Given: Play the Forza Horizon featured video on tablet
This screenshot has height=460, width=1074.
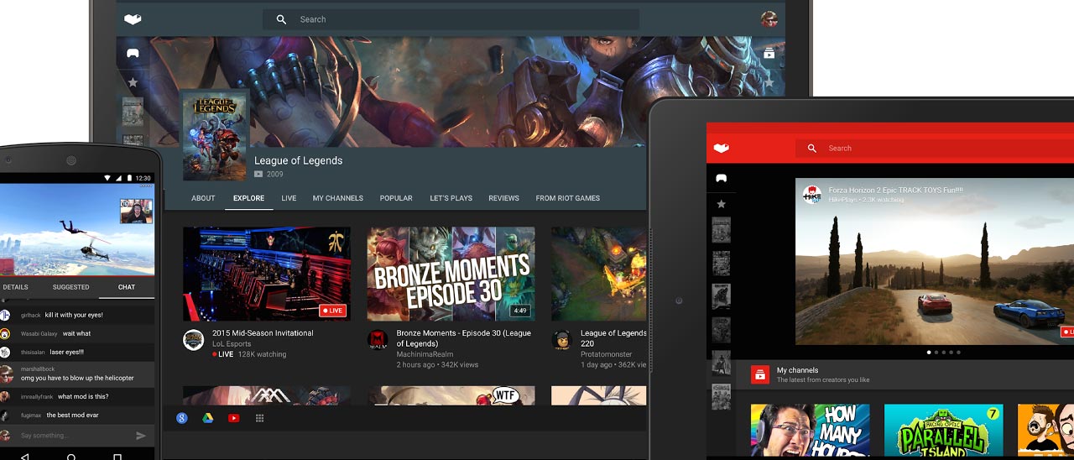Looking at the screenshot, I should point(934,261).
